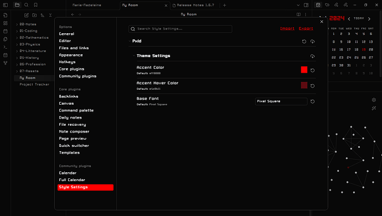The width and height of the screenshot is (382, 216).
Task: Change sort order in file explorer
Action: tap(43, 15)
